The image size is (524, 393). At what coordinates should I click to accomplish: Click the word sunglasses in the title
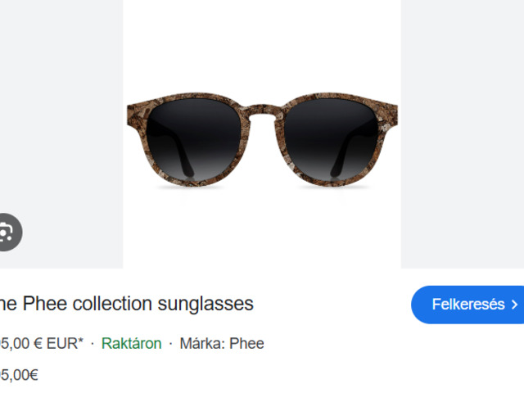click(206, 304)
